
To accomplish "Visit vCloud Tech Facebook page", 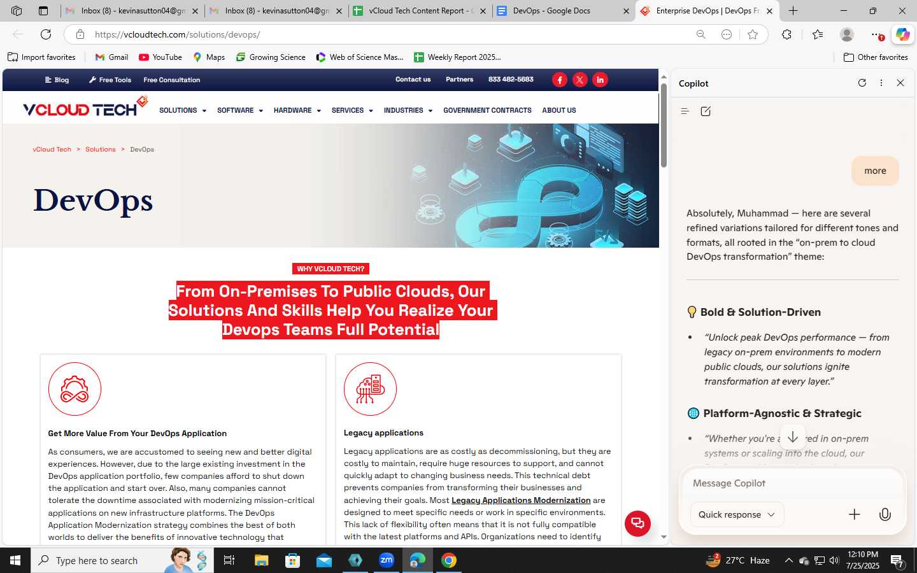I will pos(560,80).
